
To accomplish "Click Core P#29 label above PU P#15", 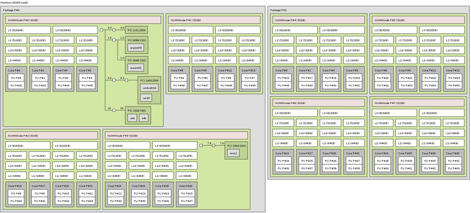I will click(x=186, y=186).
